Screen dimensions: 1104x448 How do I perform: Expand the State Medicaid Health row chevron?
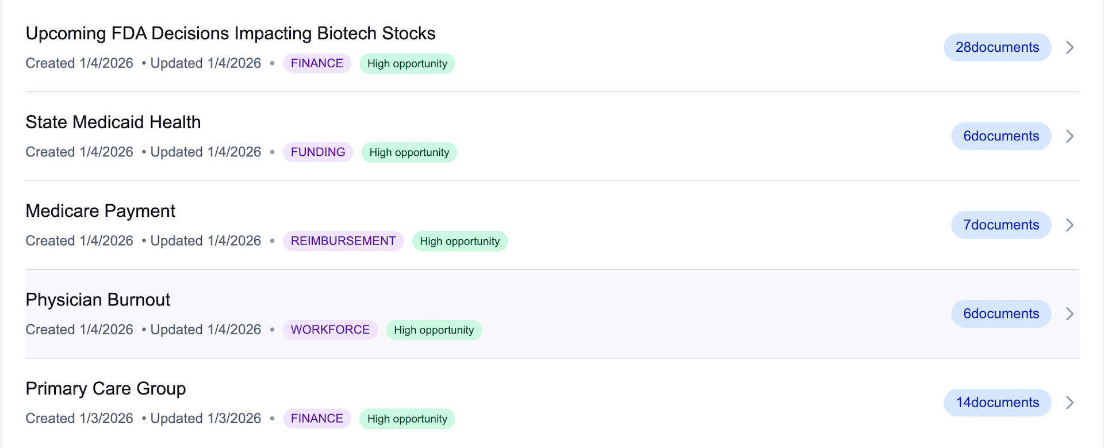coord(1069,136)
